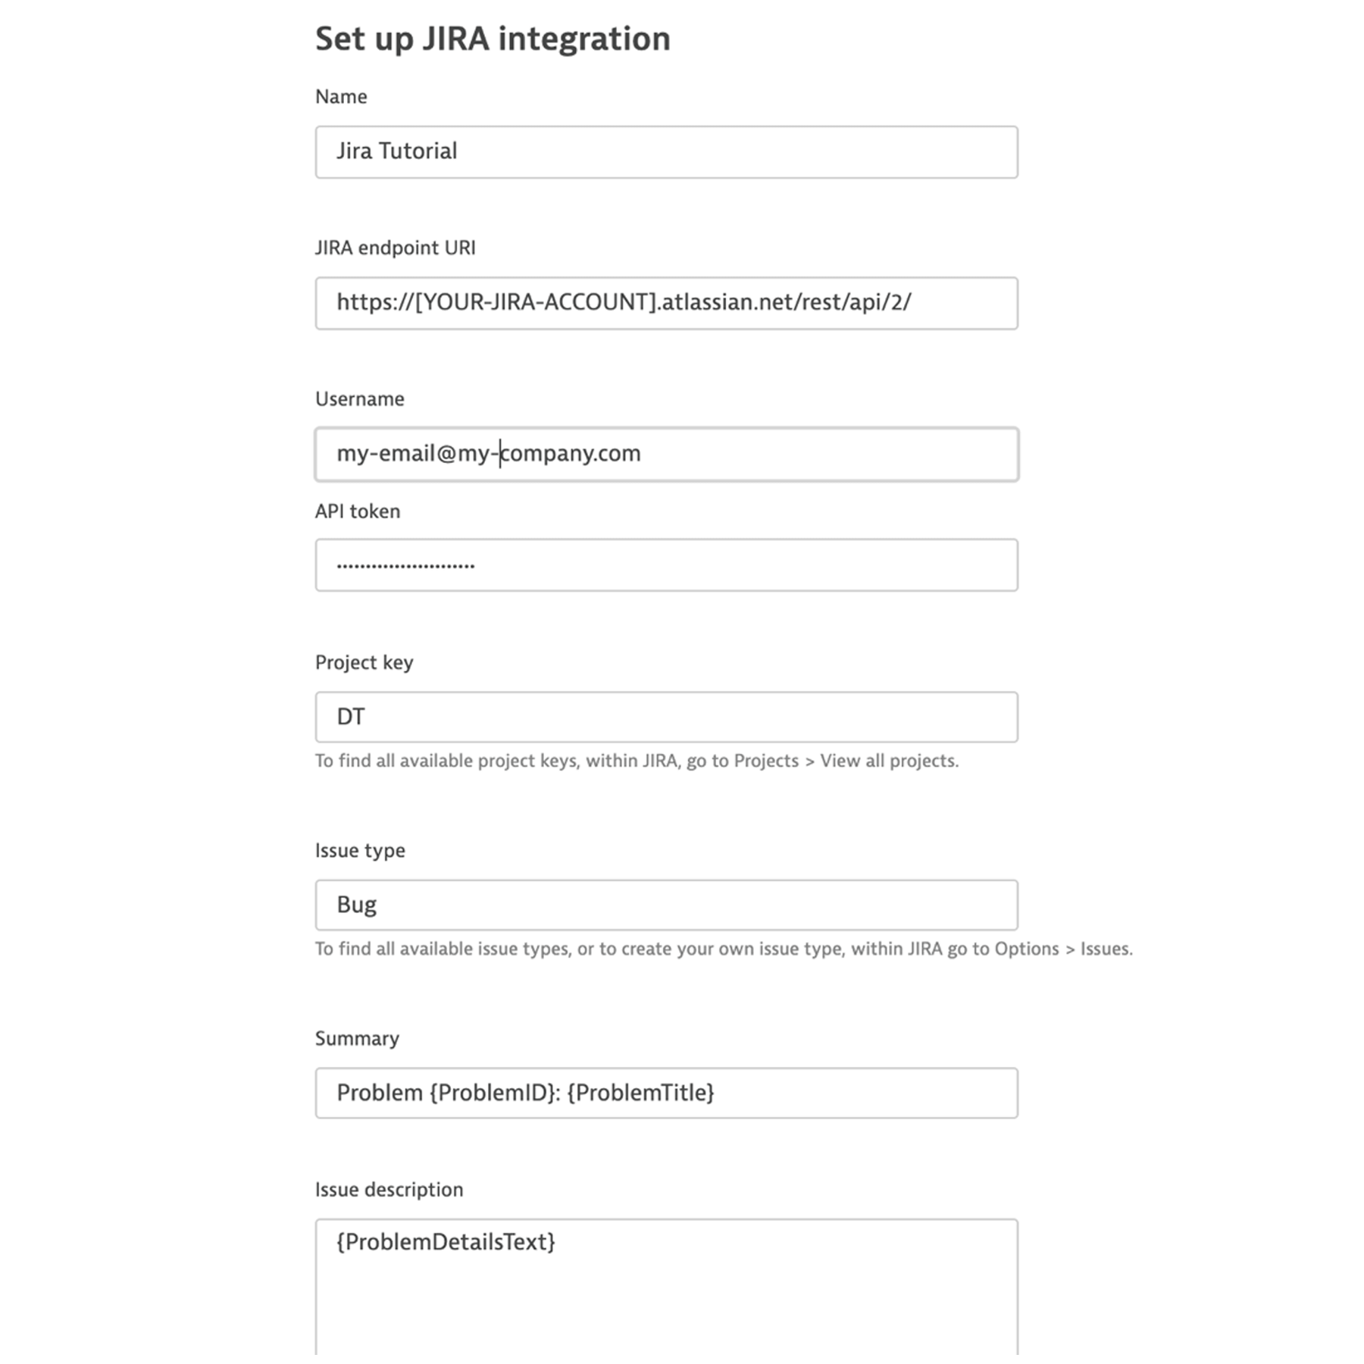
Task: Click the Username email input field
Action: tap(665, 453)
